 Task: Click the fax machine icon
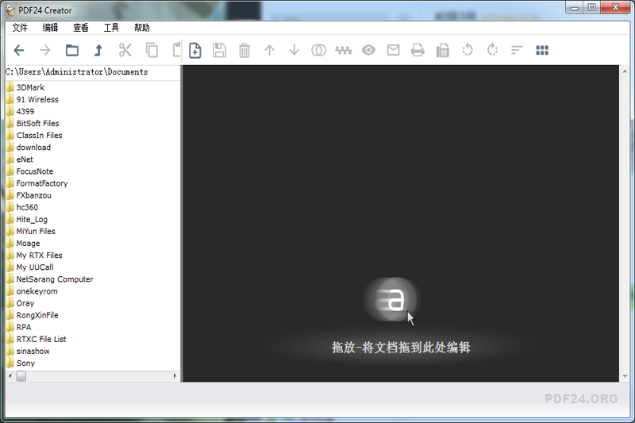[x=443, y=50]
